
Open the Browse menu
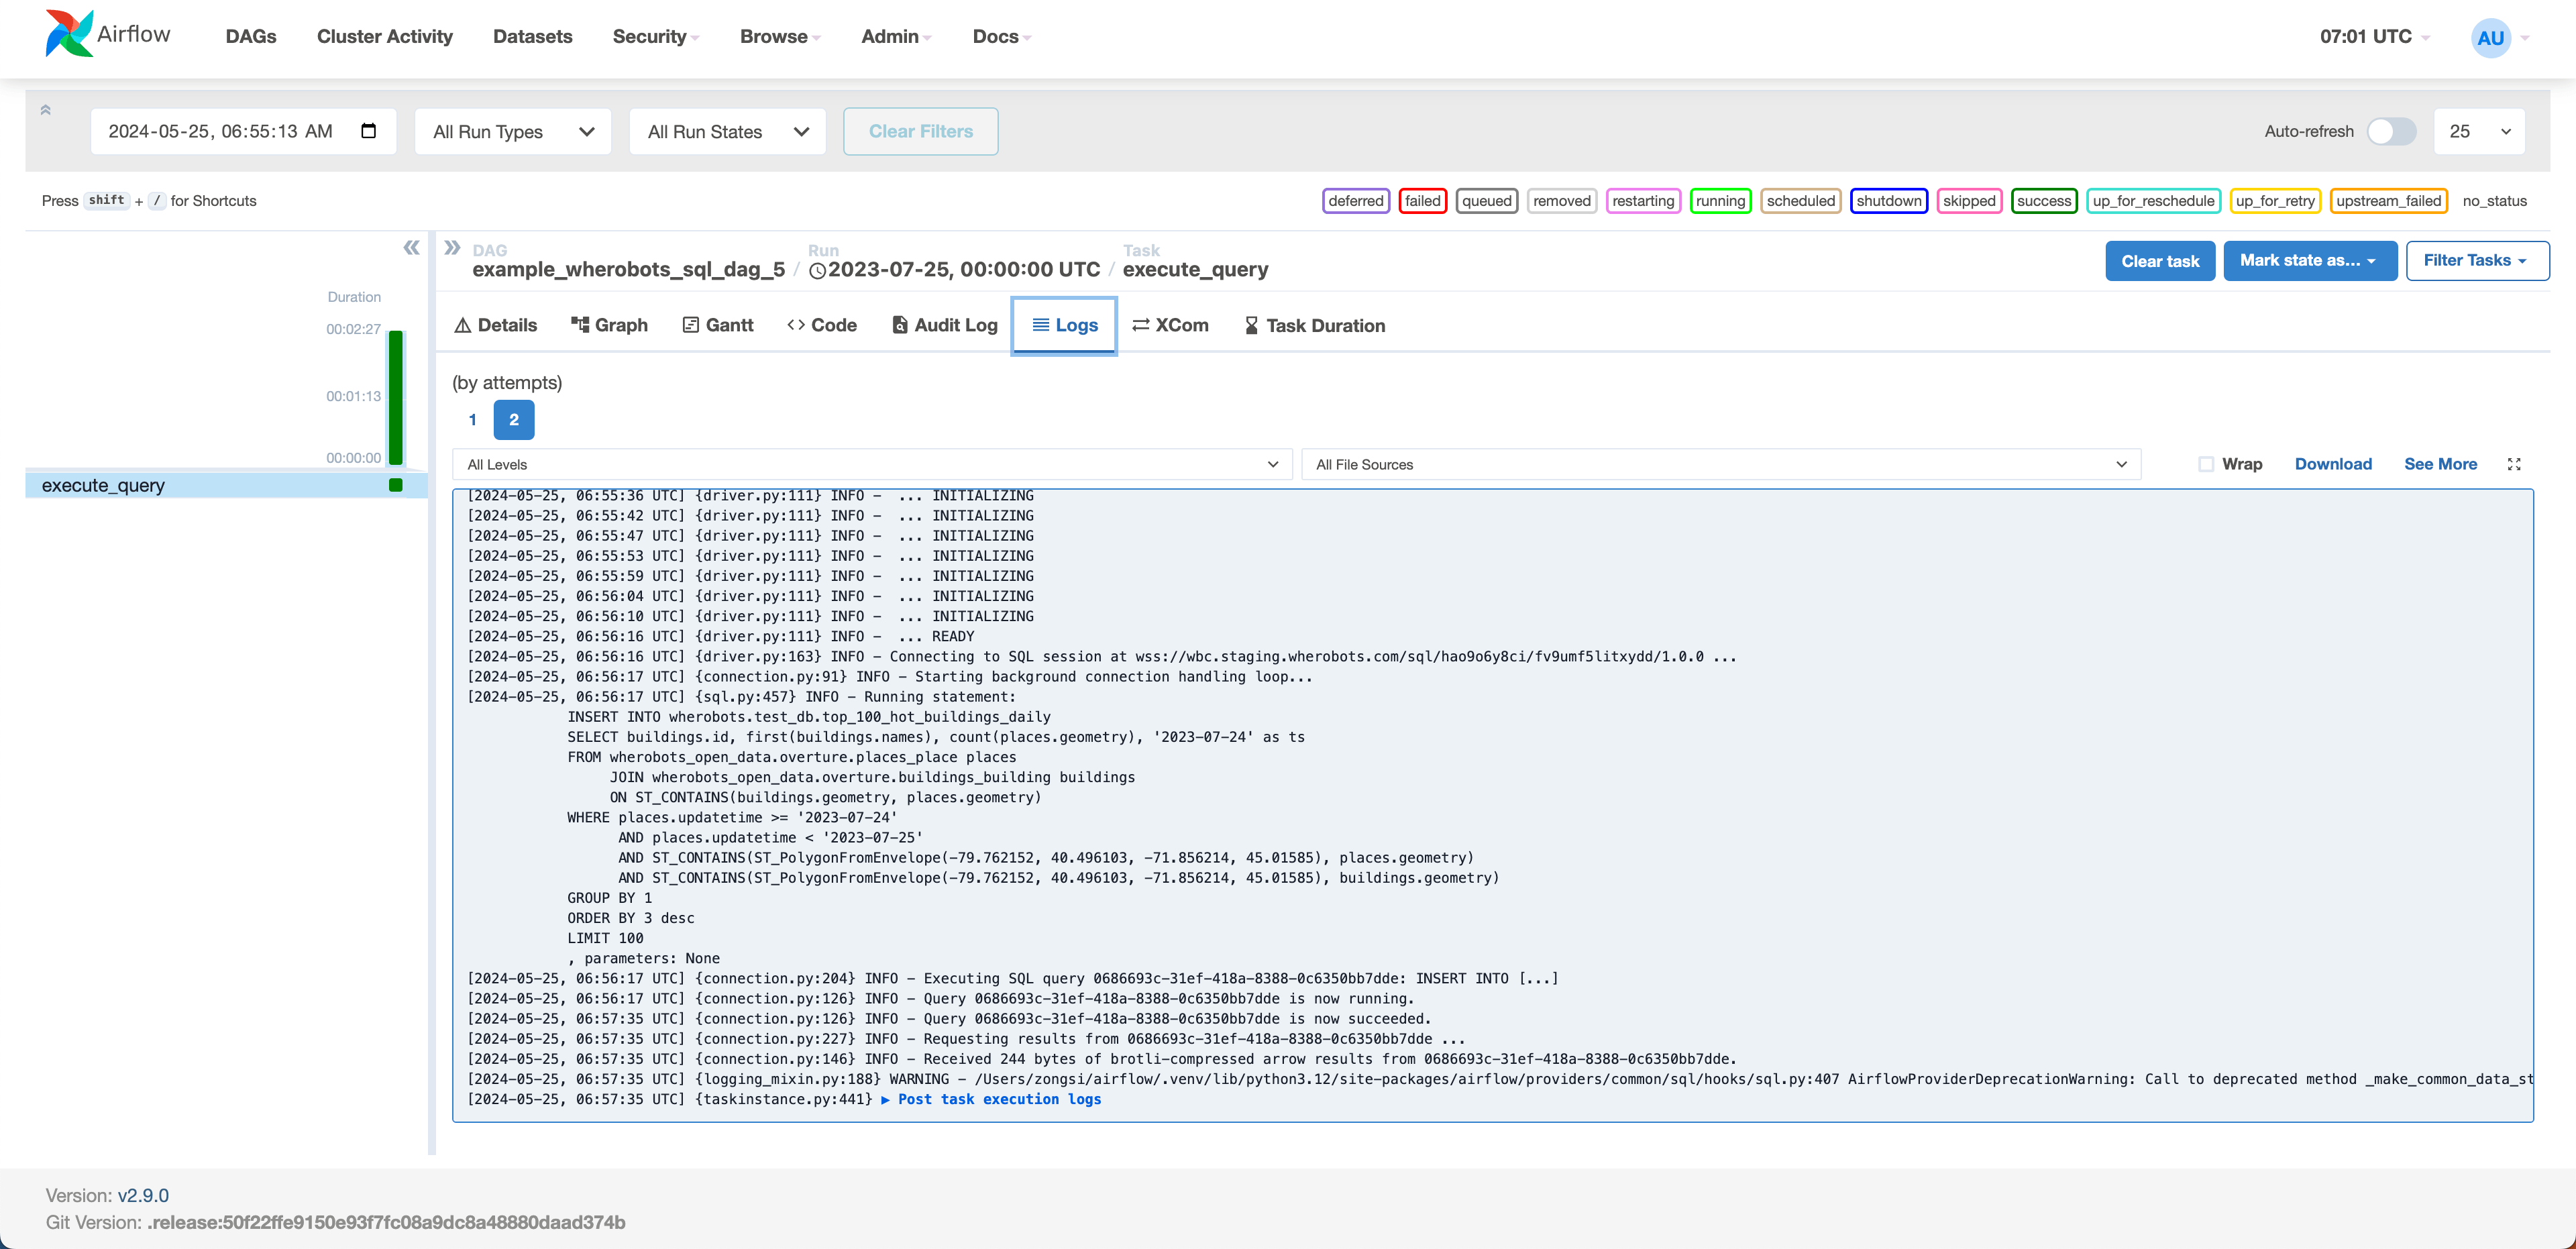(x=780, y=37)
